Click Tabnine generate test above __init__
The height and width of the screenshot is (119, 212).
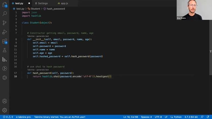38,36
